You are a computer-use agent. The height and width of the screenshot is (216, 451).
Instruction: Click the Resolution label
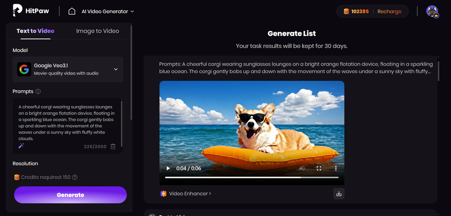click(x=25, y=164)
